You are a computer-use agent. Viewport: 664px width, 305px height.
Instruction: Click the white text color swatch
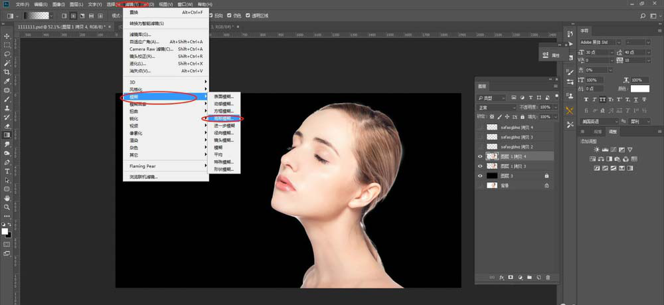point(639,88)
